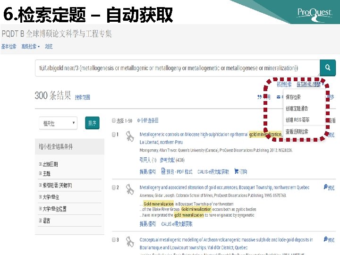The image size is (340, 255).
Task: Open result 3 title Conceptual metallogenic modelling
Action: (x=226, y=244)
